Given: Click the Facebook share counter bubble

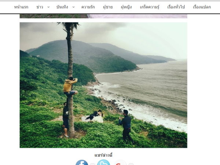Looking at the screenshot, I should (x=92, y=164).
